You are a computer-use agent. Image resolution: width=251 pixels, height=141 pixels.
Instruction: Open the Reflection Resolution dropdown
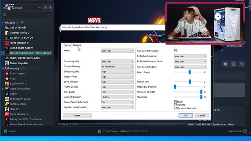click(190, 56)
